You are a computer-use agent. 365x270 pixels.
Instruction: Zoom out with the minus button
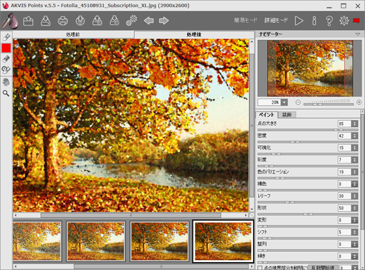298,102
